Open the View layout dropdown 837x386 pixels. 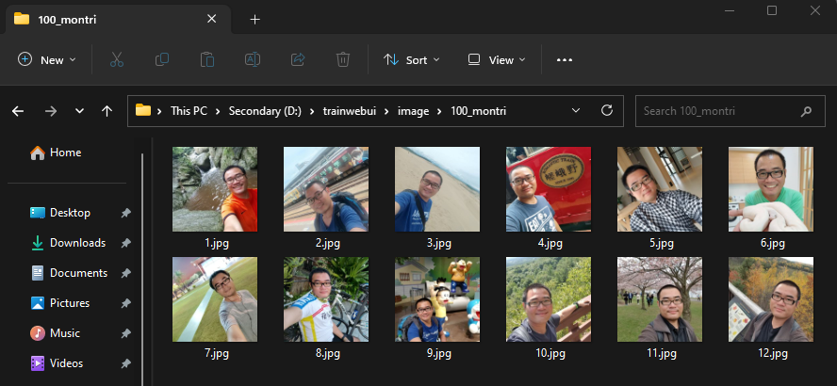coord(497,59)
